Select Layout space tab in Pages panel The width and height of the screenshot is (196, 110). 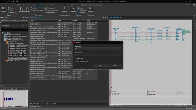click(14, 20)
